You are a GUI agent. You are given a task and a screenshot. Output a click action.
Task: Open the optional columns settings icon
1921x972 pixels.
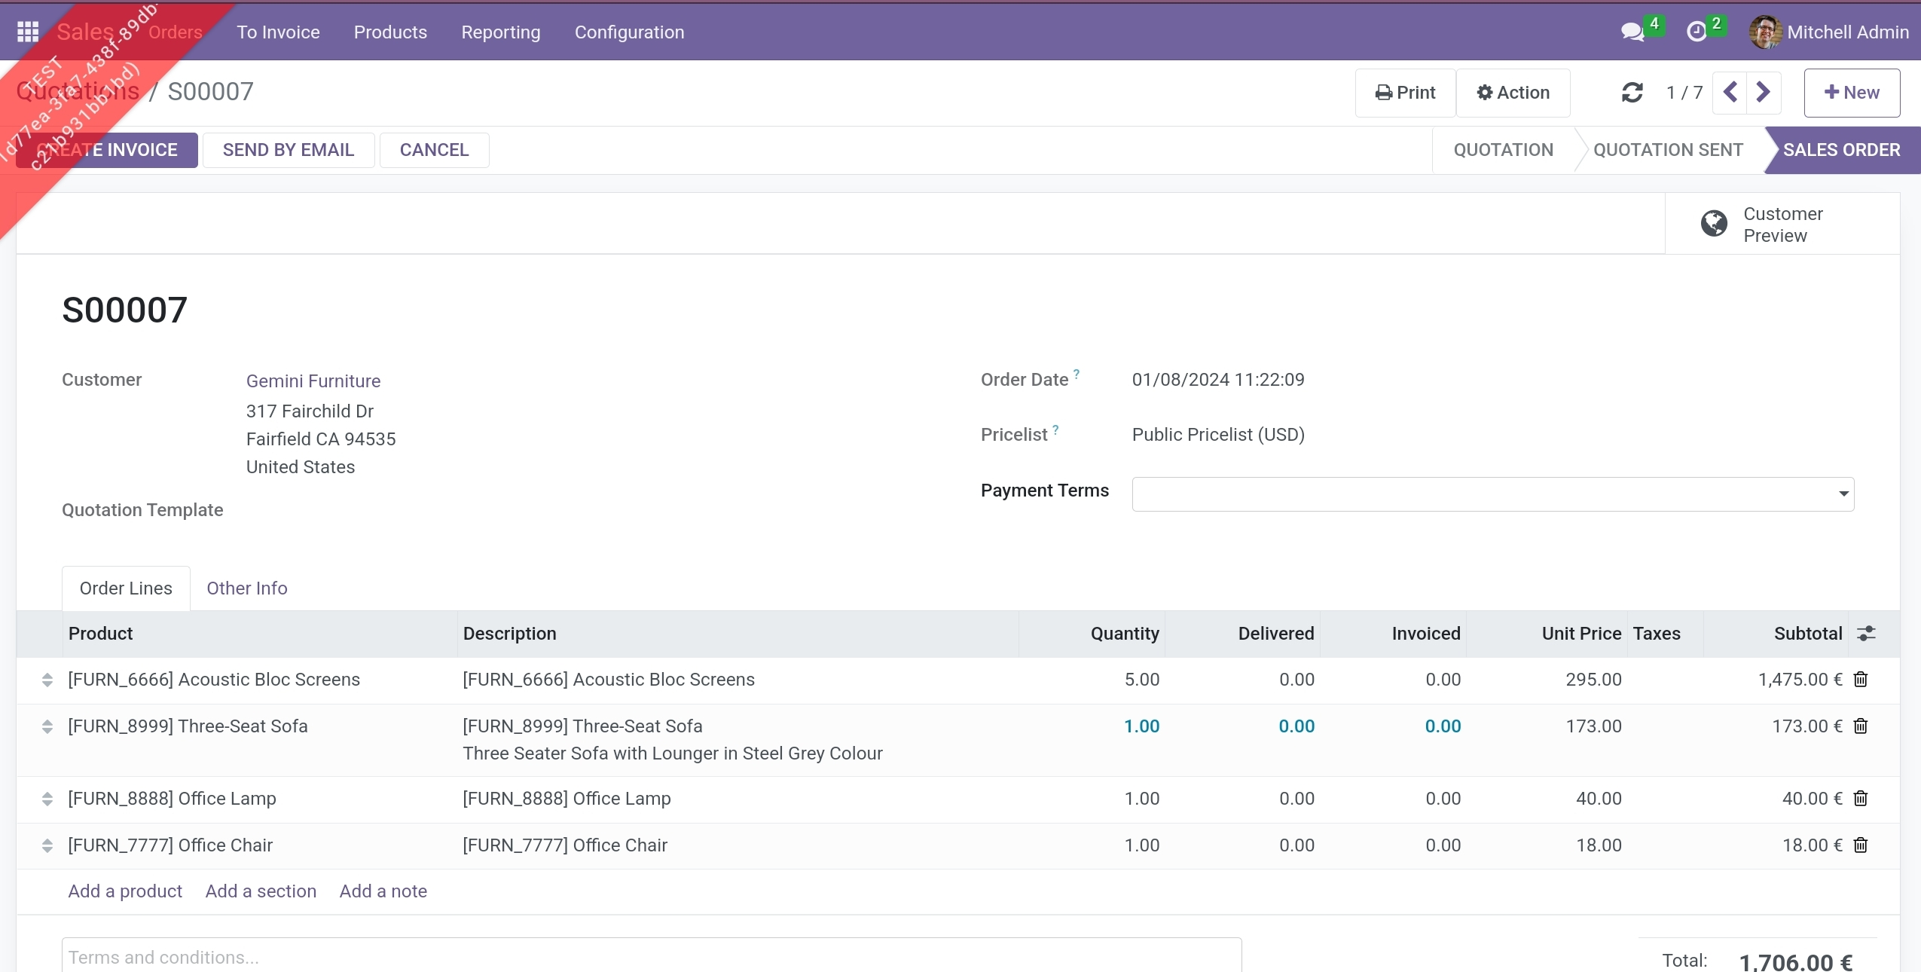pos(1866,634)
